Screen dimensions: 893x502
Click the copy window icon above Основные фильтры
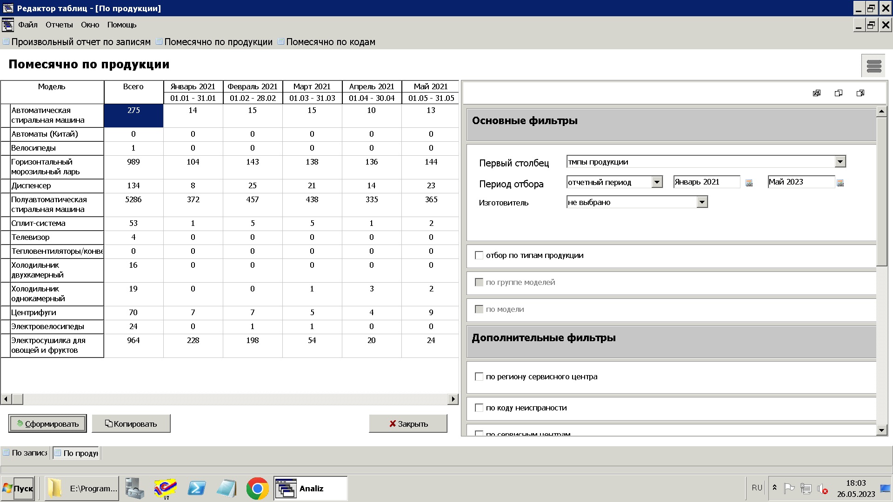pyautogui.click(x=839, y=93)
